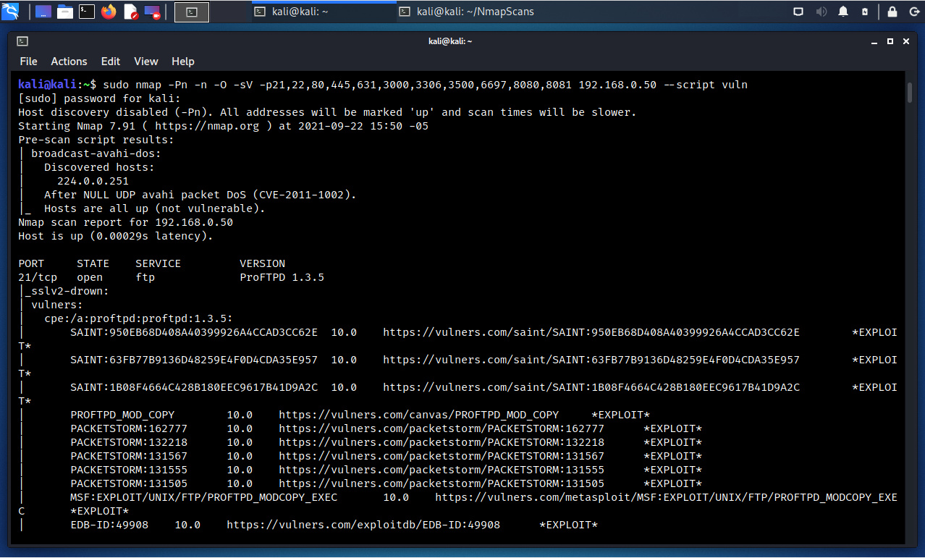Click the notification bell icon

[843, 12]
